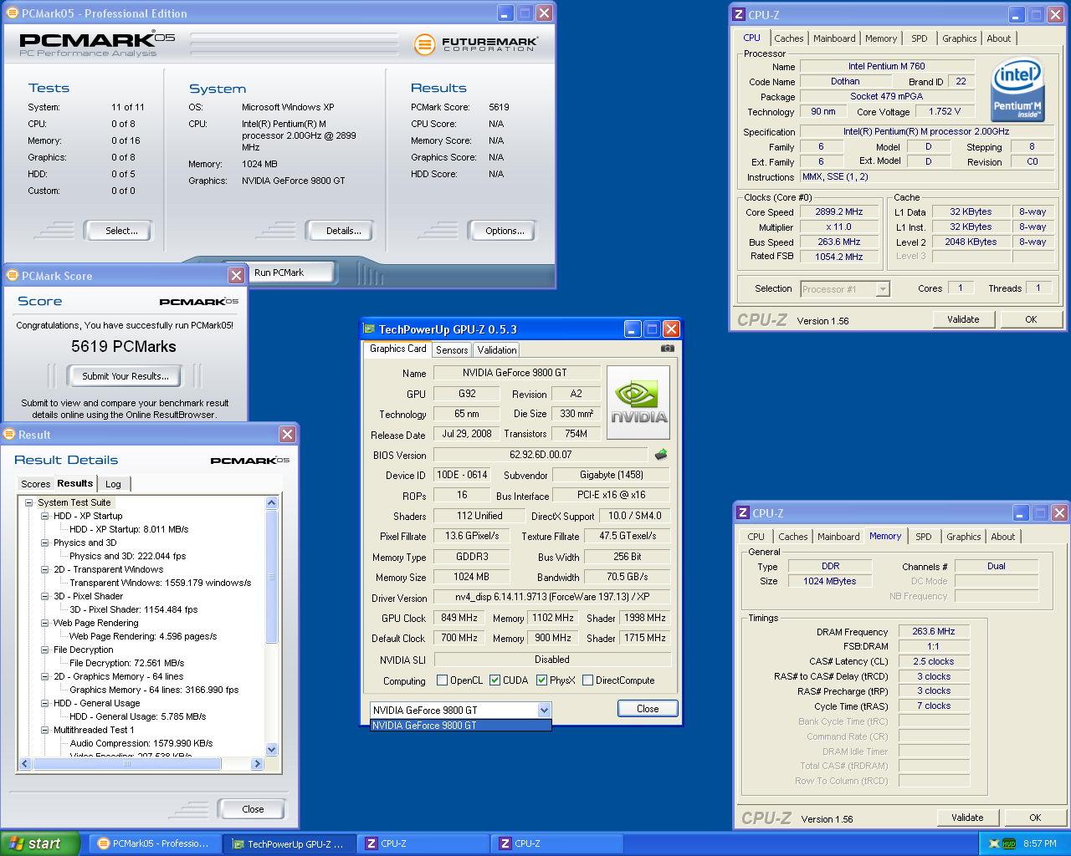The image size is (1071, 856).
Task: Click the BIOS save chip icon in GPU-Z
Action: (x=661, y=455)
